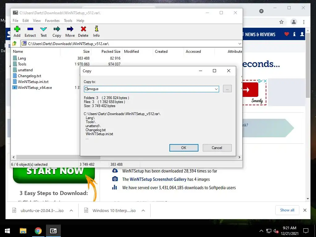Expand the 7-Zip address bar dropdown

pos(239,44)
